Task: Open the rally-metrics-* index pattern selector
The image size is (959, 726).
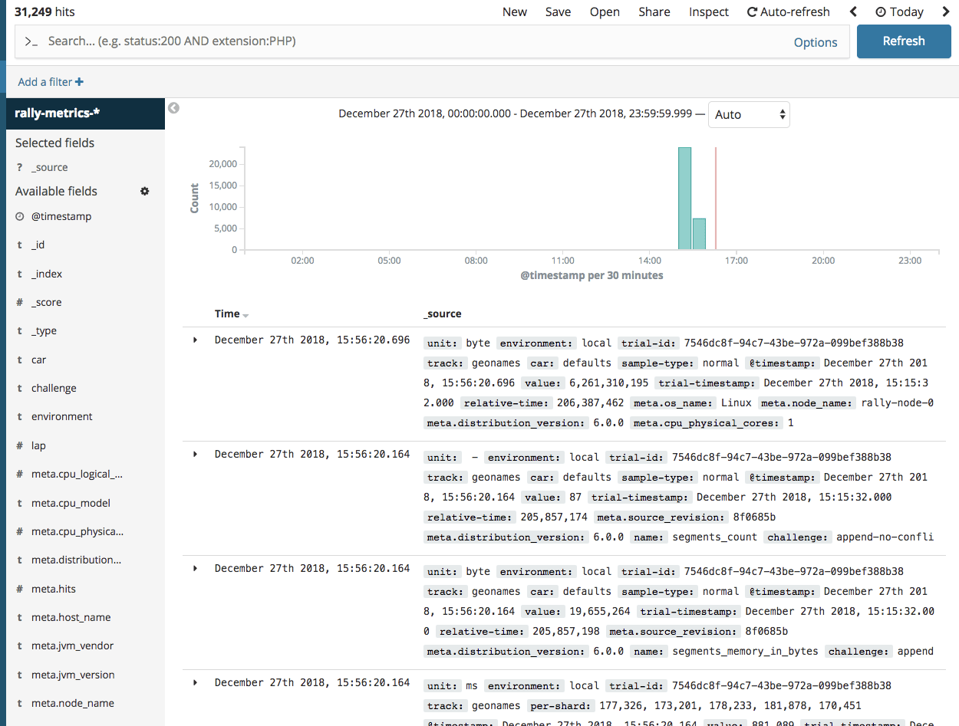Action: pyautogui.click(x=85, y=113)
